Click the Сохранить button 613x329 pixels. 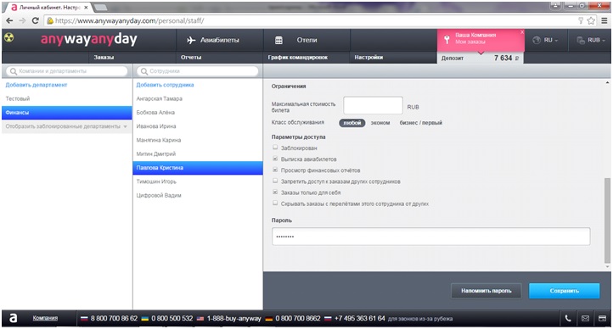pyautogui.click(x=564, y=291)
